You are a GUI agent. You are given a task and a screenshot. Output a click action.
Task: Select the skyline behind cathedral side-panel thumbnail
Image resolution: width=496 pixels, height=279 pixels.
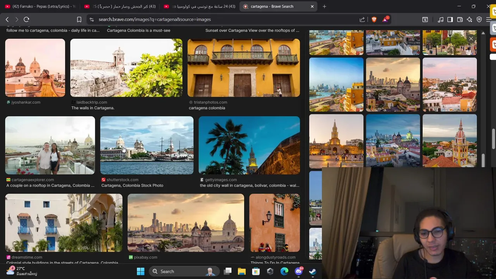pos(393,84)
